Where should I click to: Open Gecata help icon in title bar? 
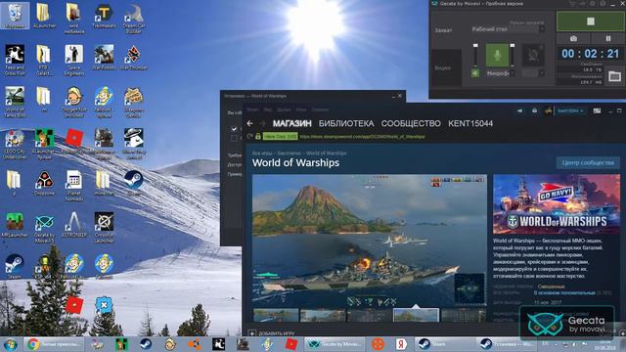pyautogui.click(x=603, y=4)
